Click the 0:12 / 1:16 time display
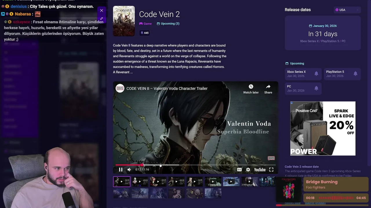Viewport: 371px width, 208px height. (x=142, y=170)
